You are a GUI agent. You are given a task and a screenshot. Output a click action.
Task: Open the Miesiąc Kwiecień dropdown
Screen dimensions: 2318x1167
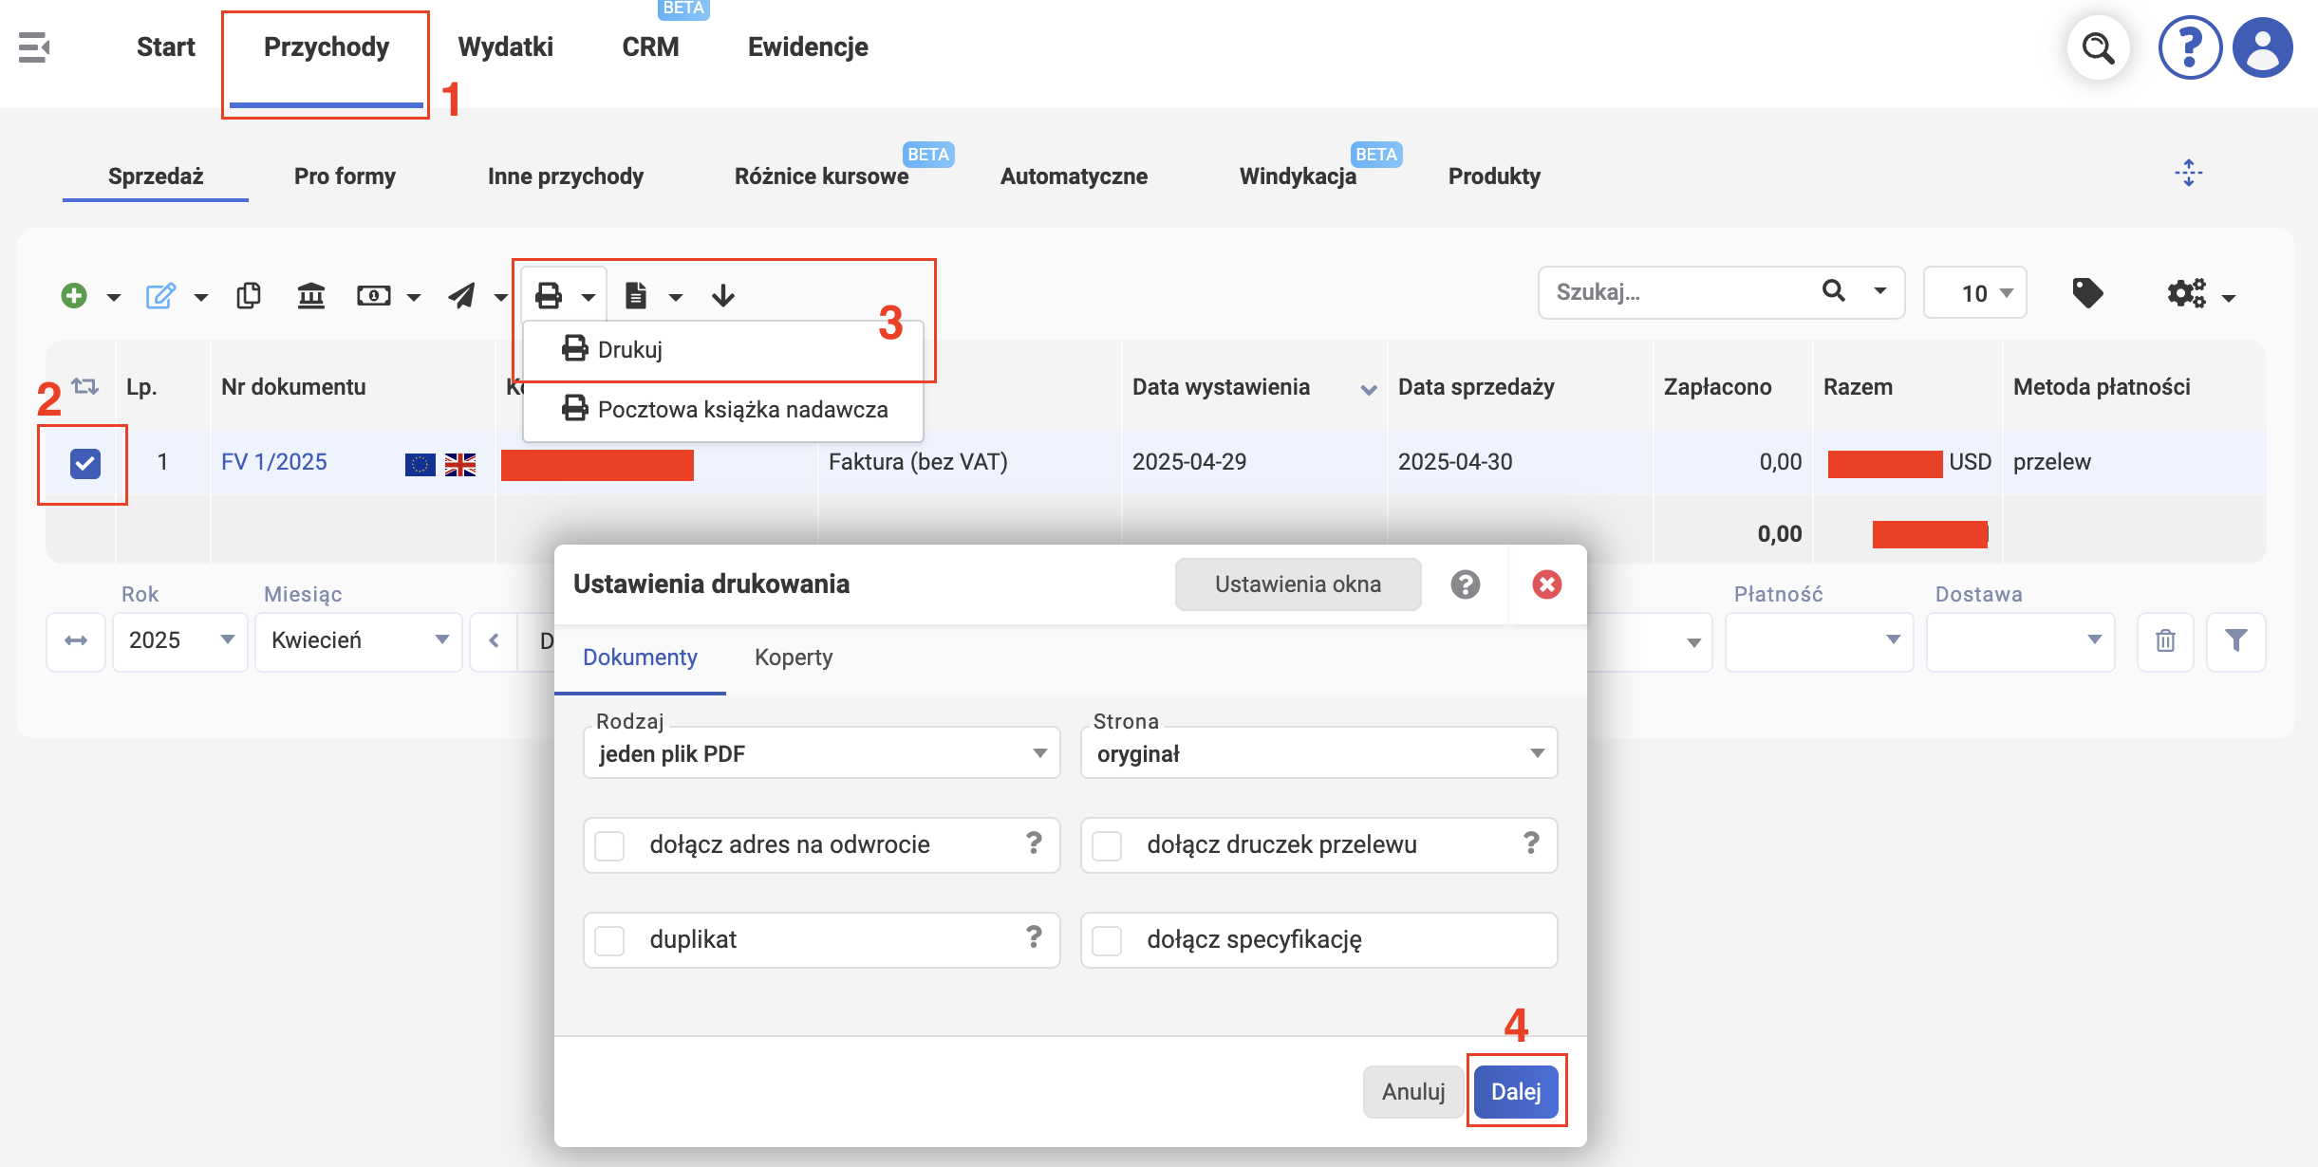[359, 641]
